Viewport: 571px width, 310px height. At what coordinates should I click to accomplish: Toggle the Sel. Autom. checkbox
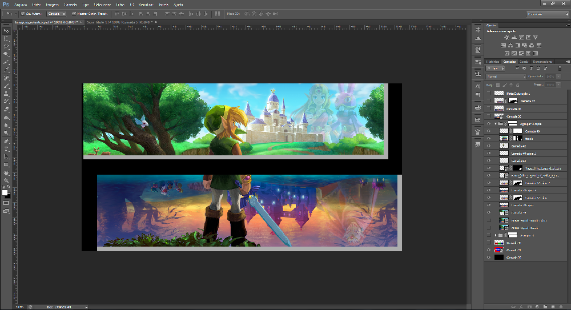[x=23, y=14]
